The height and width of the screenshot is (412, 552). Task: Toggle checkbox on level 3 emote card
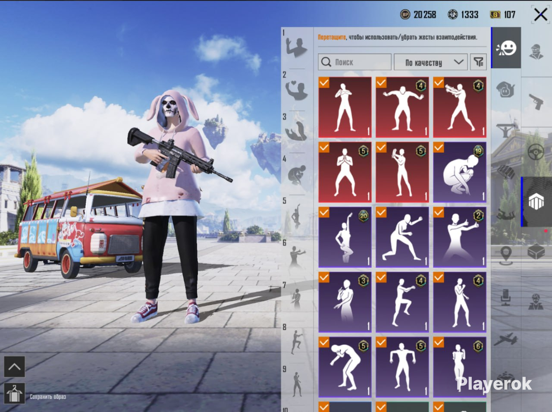324,277
